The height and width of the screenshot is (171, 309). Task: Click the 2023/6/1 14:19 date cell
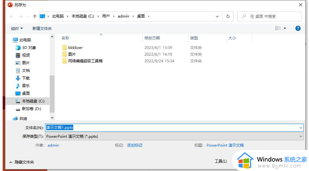point(158,54)
